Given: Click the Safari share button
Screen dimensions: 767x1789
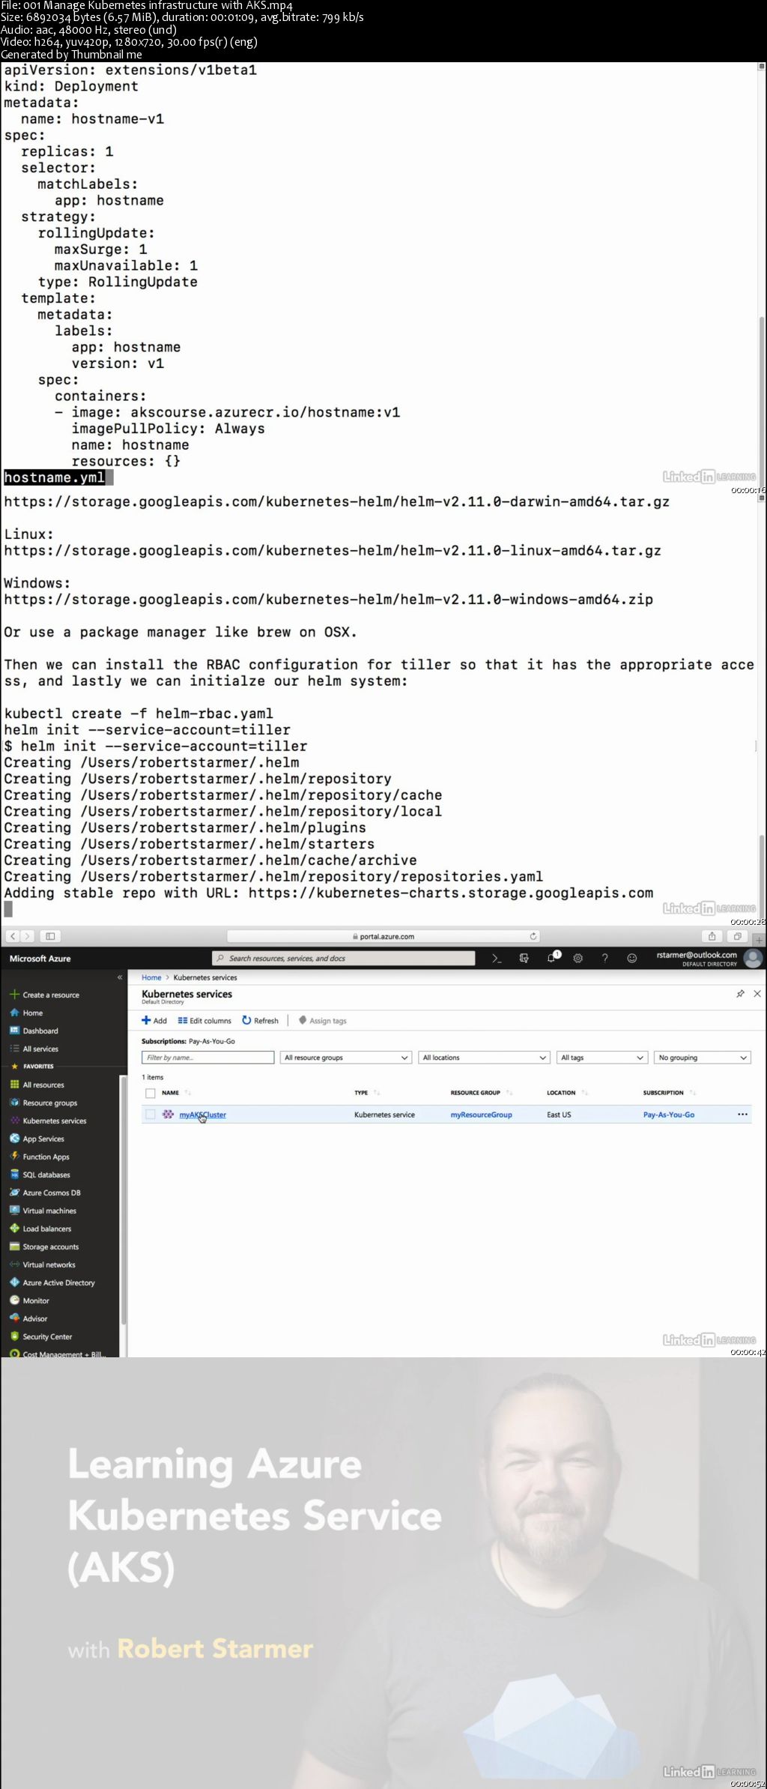Looking at the screenshot, I should pos(712,936).
